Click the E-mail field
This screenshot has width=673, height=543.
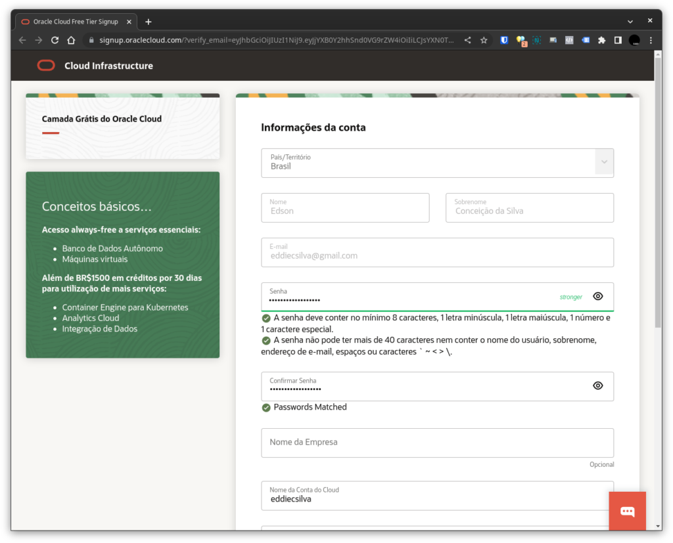[437, 252]
